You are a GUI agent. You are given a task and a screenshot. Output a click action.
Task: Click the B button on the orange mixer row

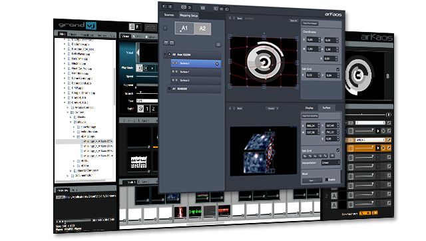351,148
